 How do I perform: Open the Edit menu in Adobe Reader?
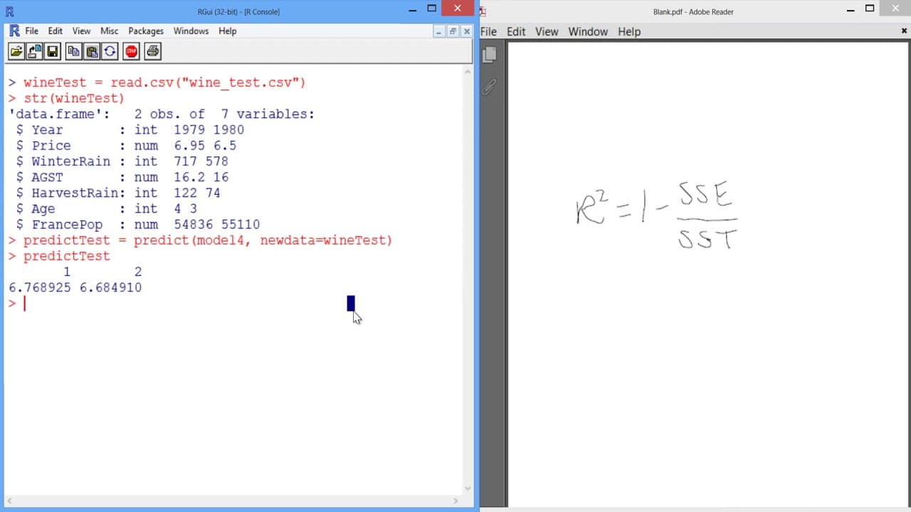point(516,31)
